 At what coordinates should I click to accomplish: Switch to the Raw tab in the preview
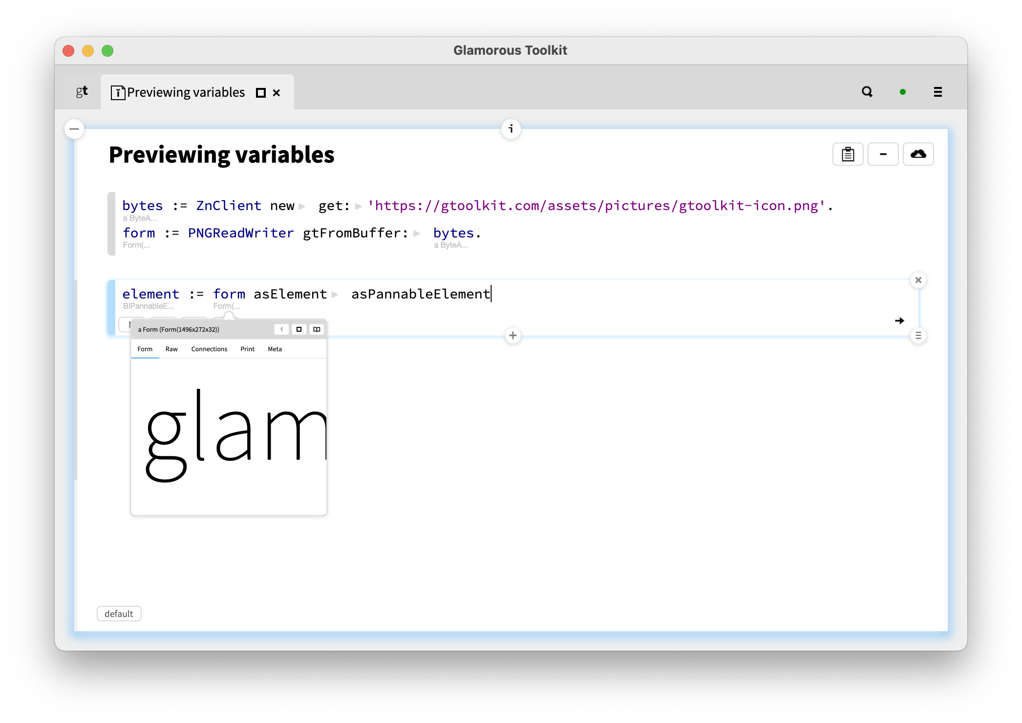(x=171, y=349)
